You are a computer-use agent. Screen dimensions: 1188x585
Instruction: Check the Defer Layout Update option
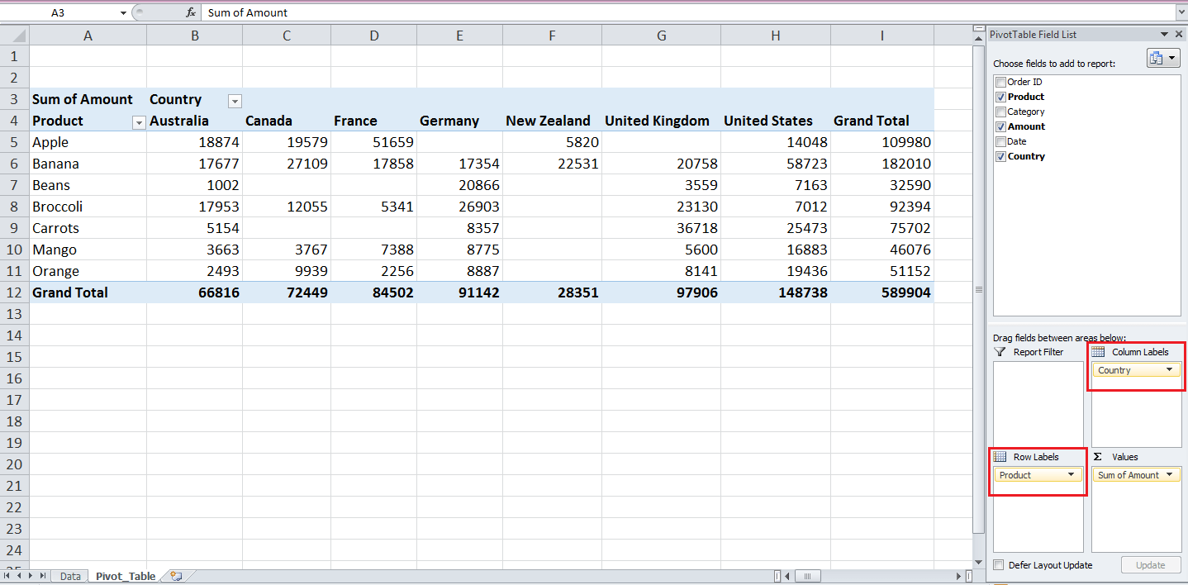pyautogui.click(x=998, y=564)
